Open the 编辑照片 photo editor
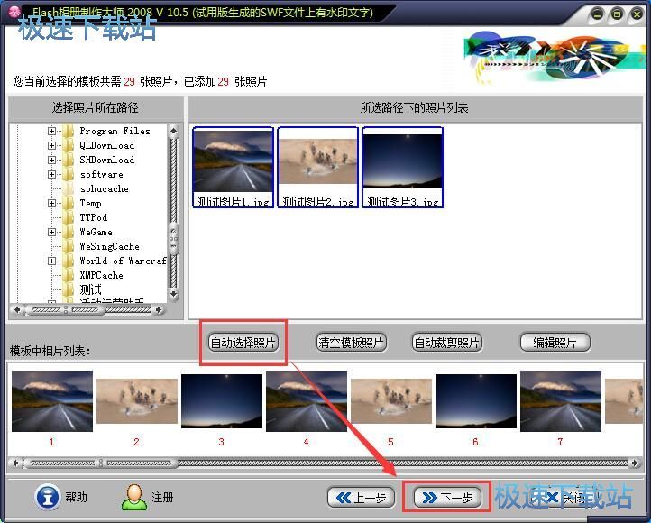Image resolution: width=651 pixels, height=523 pixels. point(555,343)
